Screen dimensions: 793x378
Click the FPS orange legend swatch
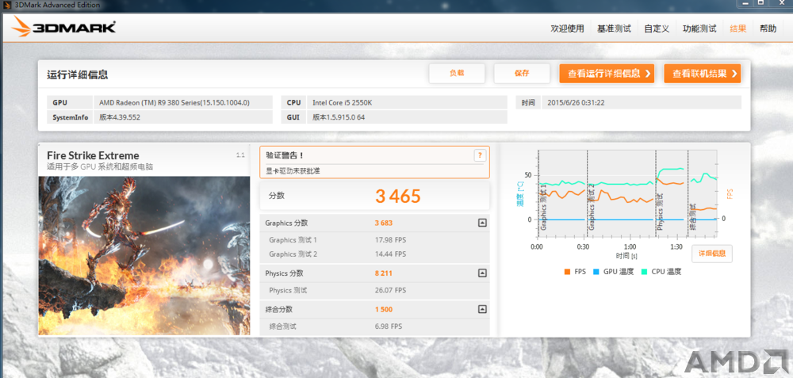coord(567,272)
